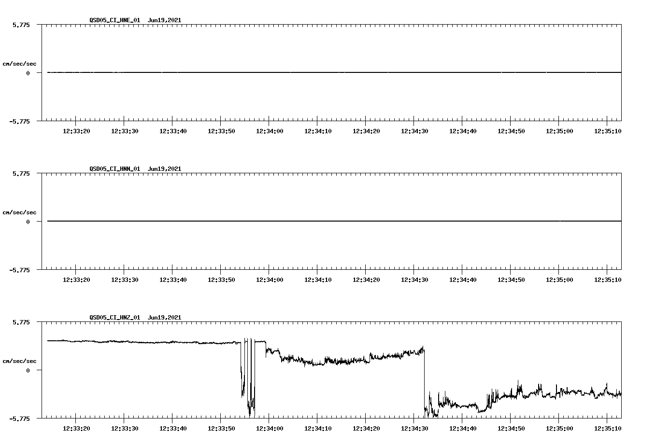
Task: Click 12:33:40 time label under HNZ plot
Action: click(x=173, y=429)
